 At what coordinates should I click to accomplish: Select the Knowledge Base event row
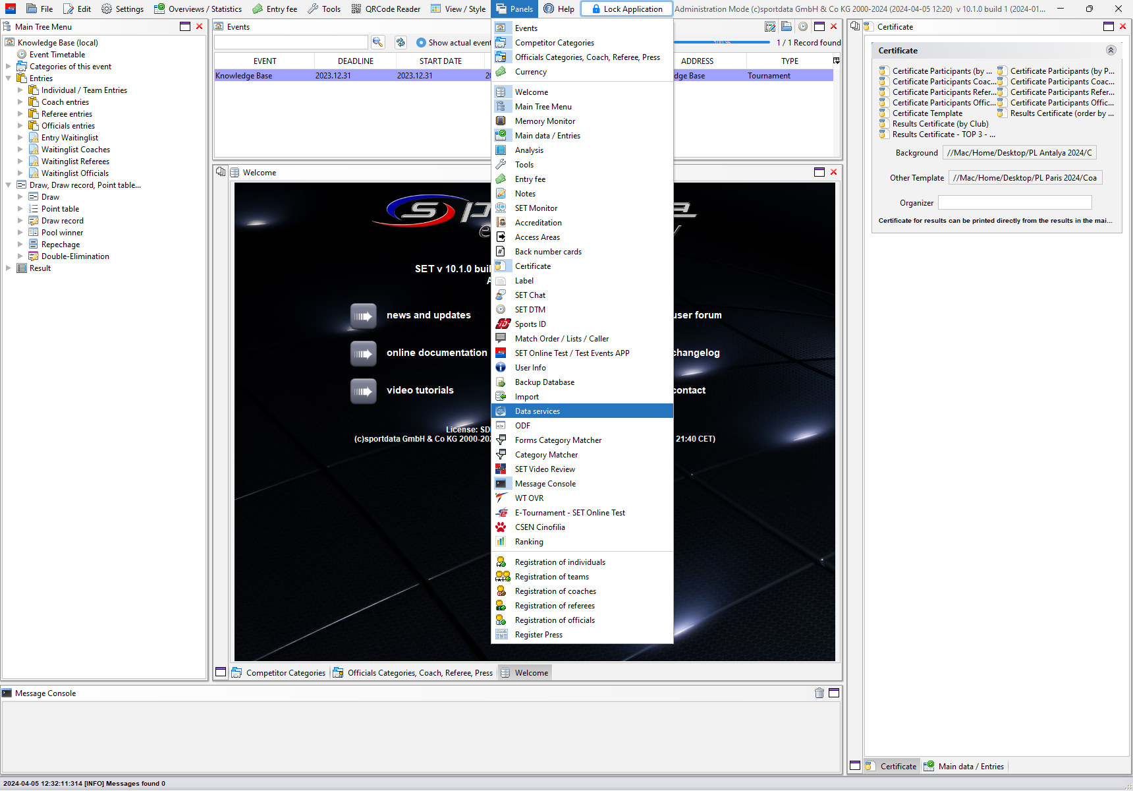point(524,76)
